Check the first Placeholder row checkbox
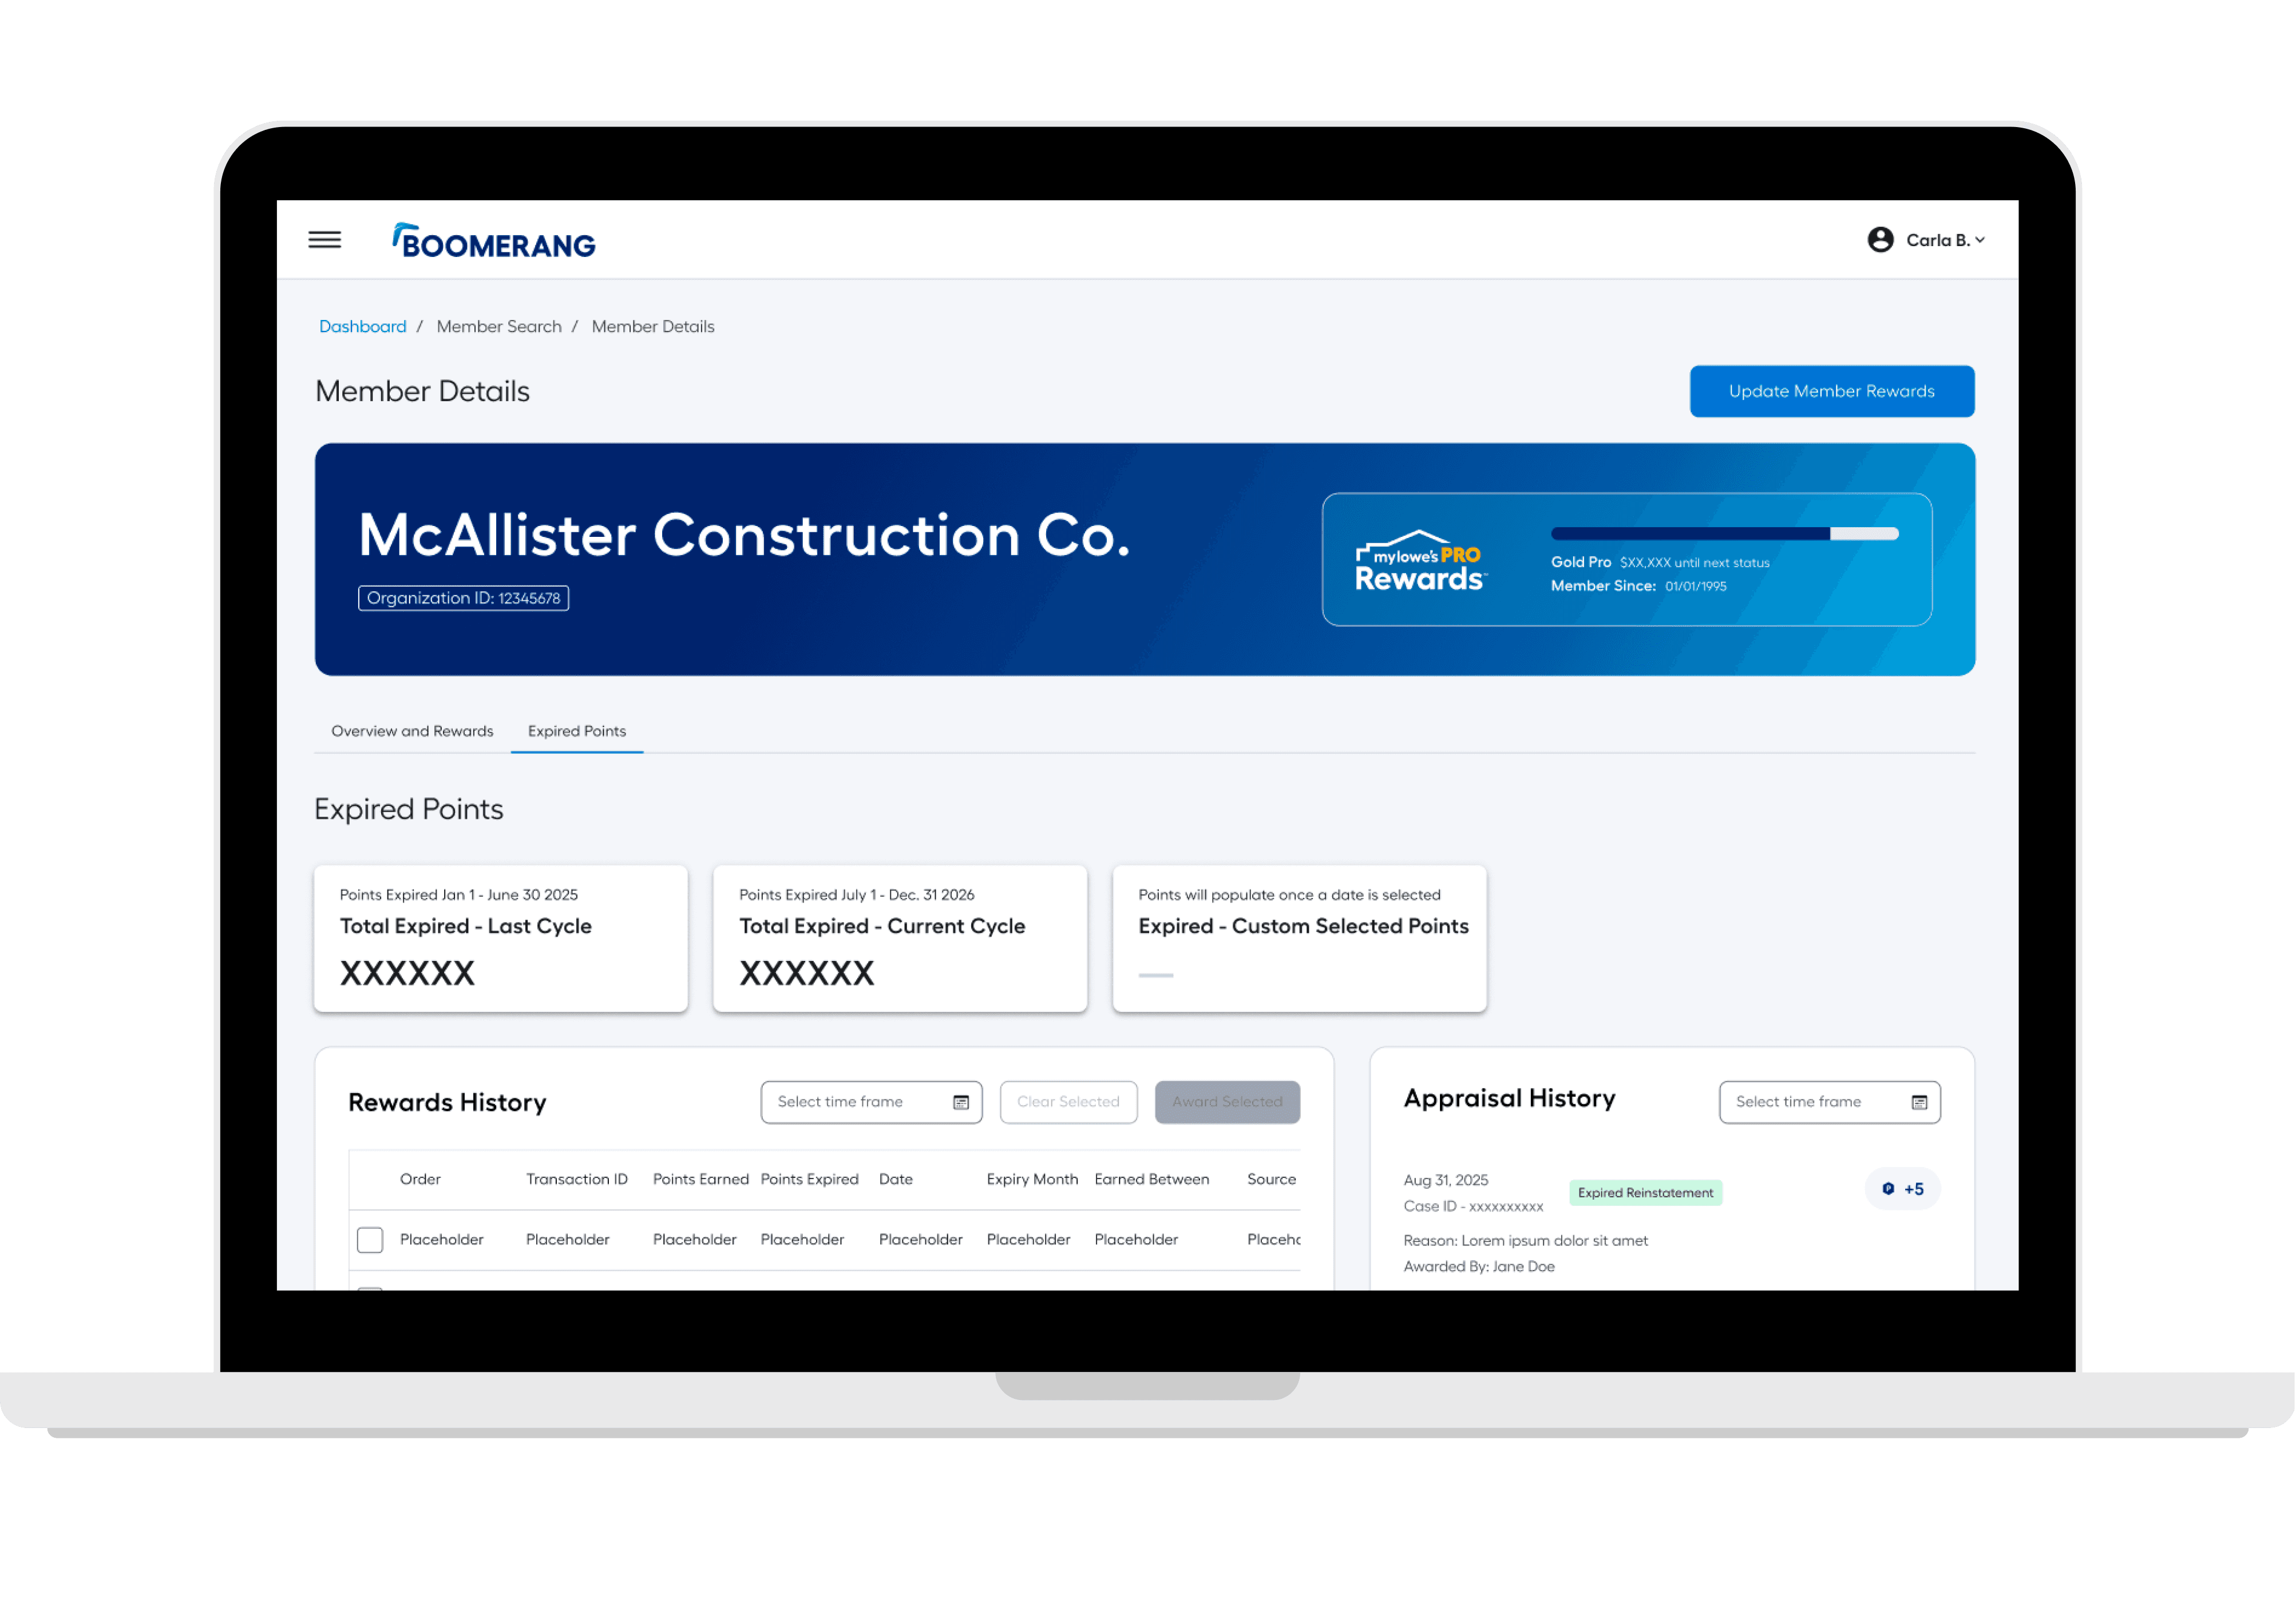This screenshot has width=2296, height=1598. point(370,1240)
